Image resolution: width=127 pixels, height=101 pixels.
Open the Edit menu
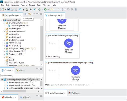coord(8,5)
